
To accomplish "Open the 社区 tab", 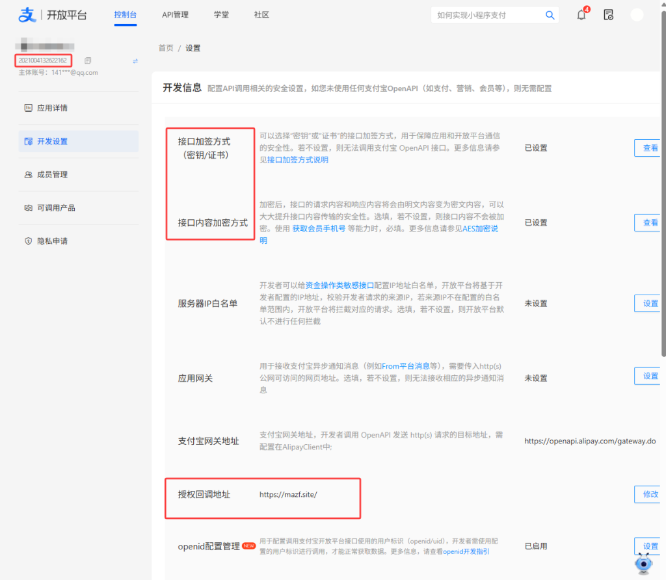I will tap(261, 15).
